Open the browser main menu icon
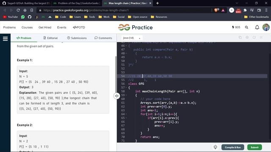The width and height of the screenshot is (271, 152). (266, 10)
